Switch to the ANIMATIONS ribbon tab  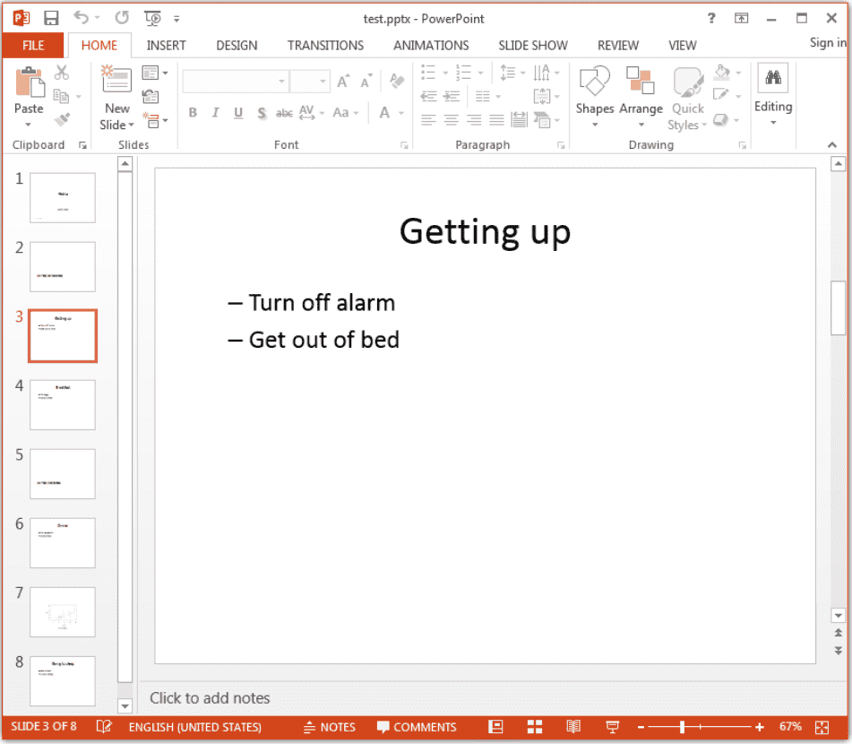[x=431, y=45]
